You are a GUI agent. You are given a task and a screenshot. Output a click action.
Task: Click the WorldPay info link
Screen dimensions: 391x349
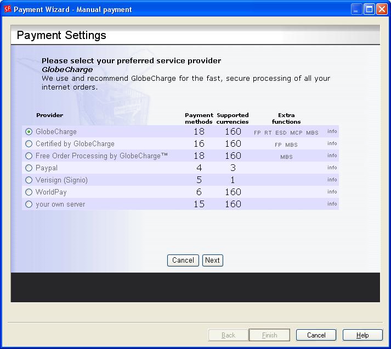332,192
